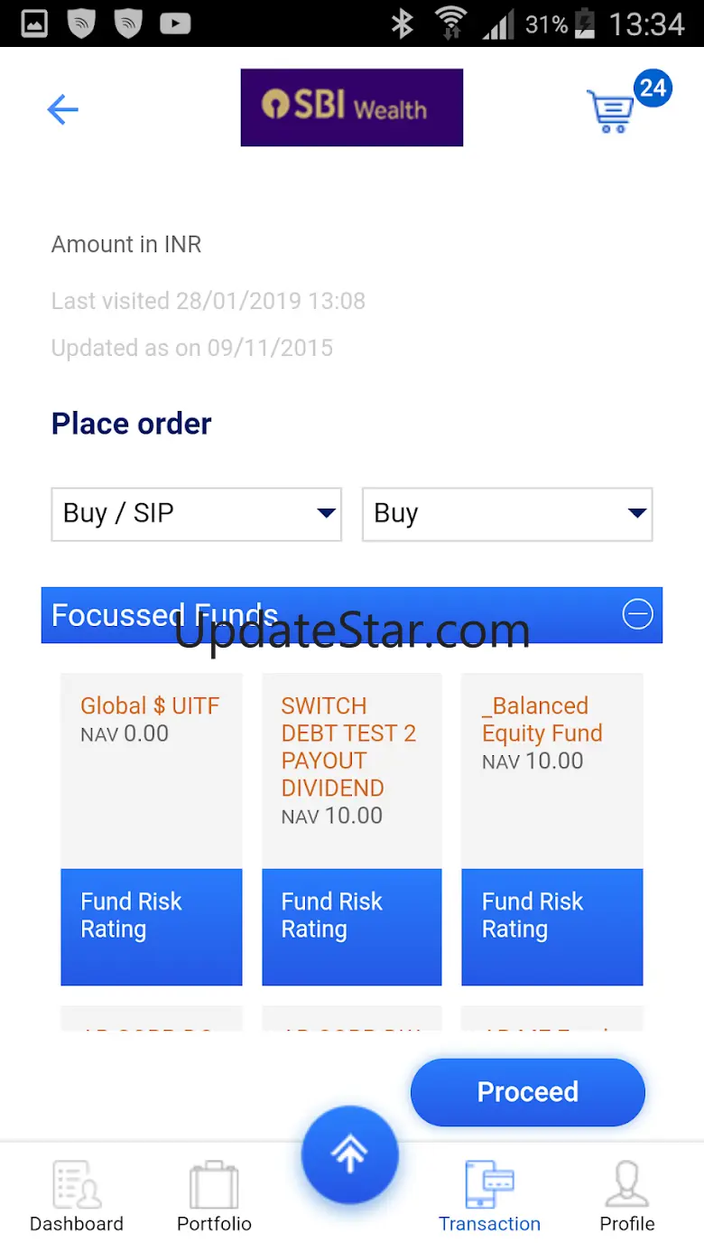Tap the YouTube notification icon in status bar
The width and height of the screenshot is (704, 1252).
pyautogui.click(x=175, y=23)
